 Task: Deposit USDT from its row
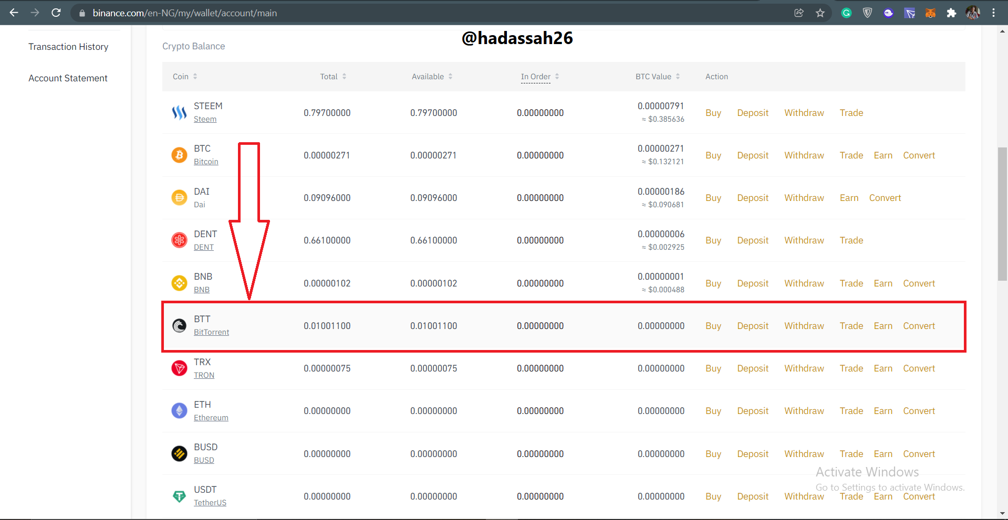752,496
